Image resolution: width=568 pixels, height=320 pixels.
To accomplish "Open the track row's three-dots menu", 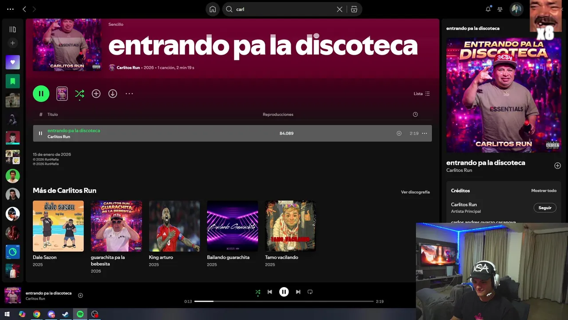I will point(425,133).
